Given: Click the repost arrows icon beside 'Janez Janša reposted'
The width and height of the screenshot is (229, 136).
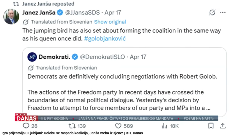Looking at the screenshot, I should (x=16, y=4).
